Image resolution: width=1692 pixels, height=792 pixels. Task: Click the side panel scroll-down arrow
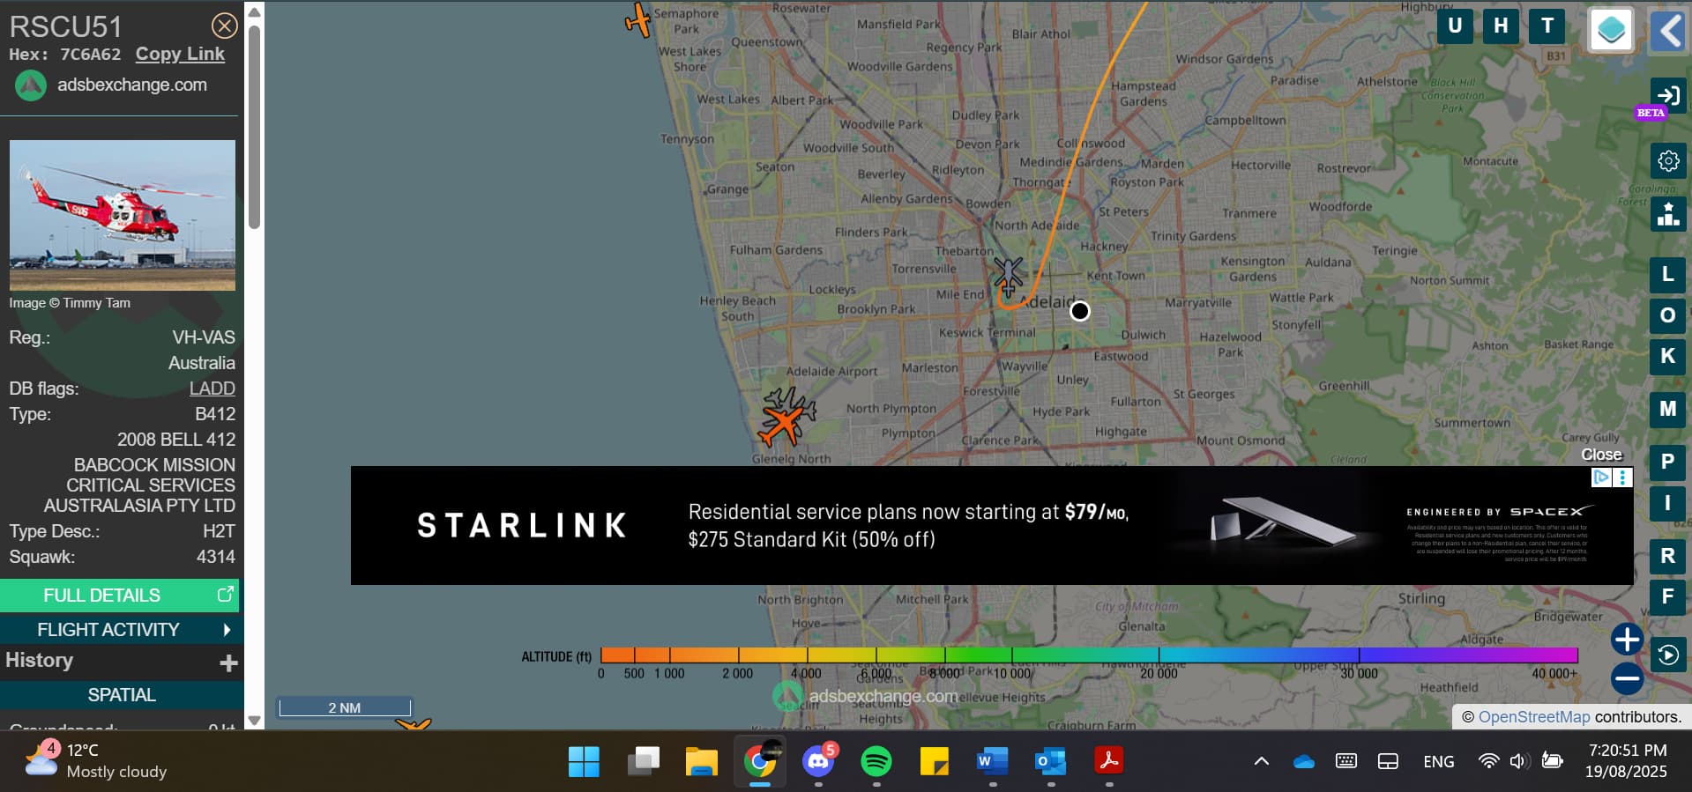pos(254,720)
